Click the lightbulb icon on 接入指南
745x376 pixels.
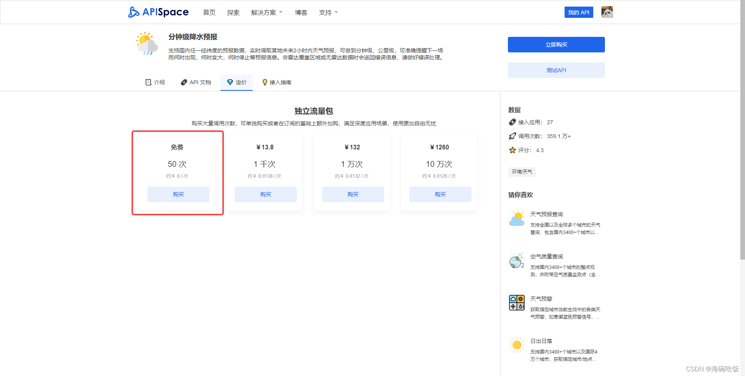tap(265, 82)
